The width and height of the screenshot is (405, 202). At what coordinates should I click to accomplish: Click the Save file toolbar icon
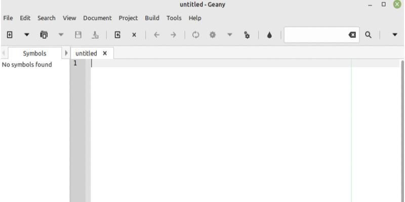[78, 35]
